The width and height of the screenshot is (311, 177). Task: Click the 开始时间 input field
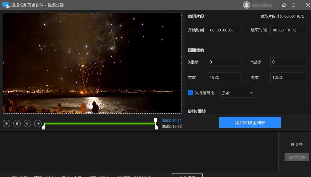click(224, 30)
